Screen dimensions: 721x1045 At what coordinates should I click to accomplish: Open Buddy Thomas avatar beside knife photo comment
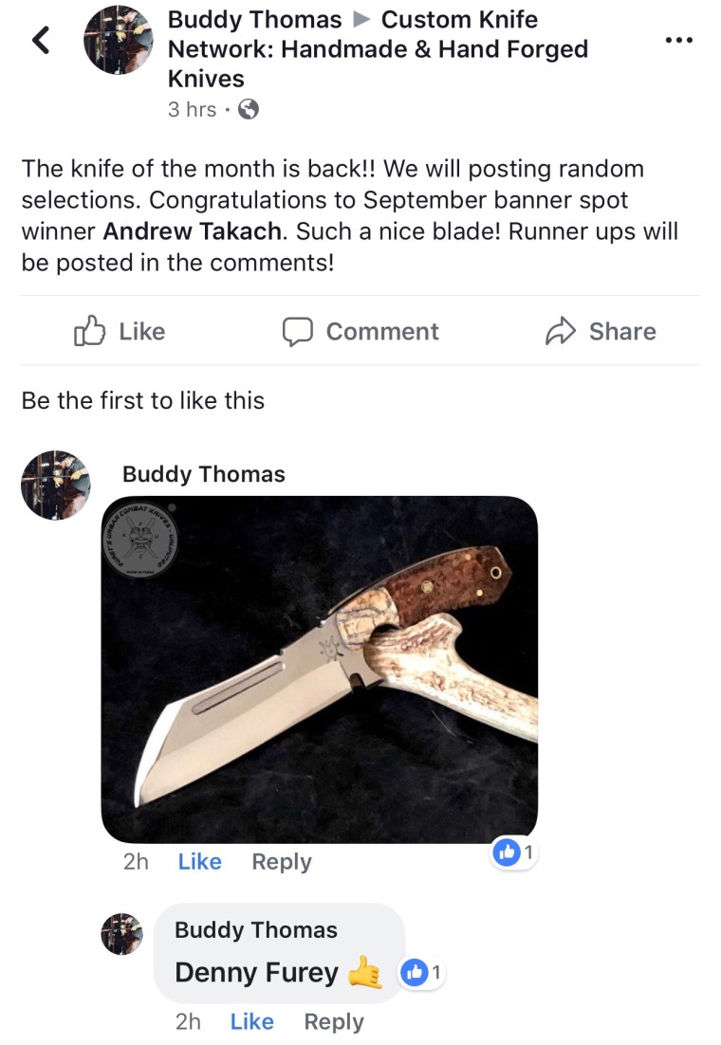click(x=55, y=485)
